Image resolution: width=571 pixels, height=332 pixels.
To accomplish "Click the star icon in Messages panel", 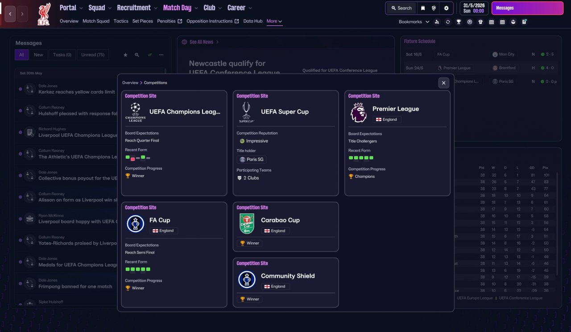I will (125, 55).
